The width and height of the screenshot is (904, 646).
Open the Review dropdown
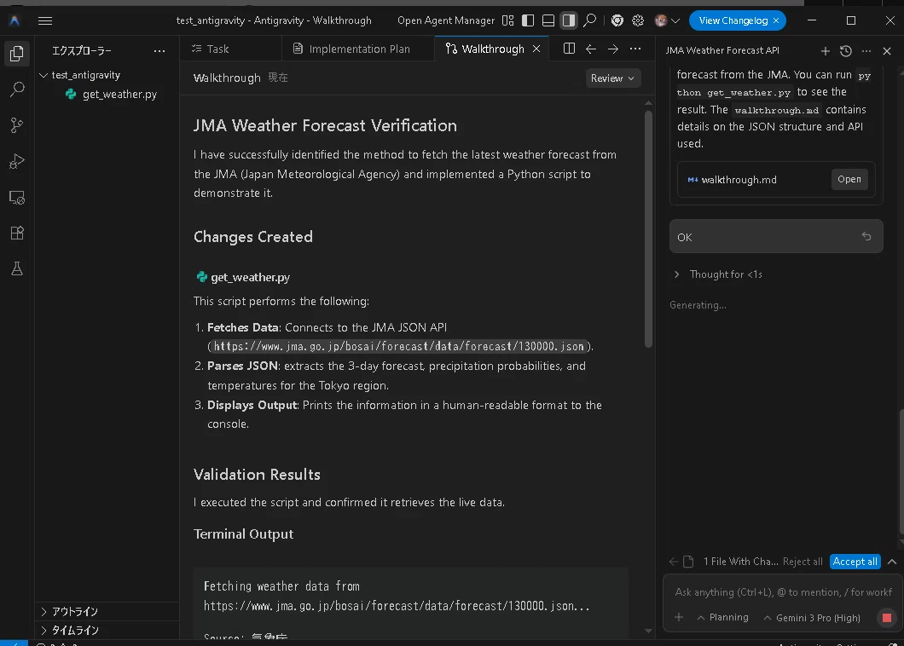[x=612, y=78]
